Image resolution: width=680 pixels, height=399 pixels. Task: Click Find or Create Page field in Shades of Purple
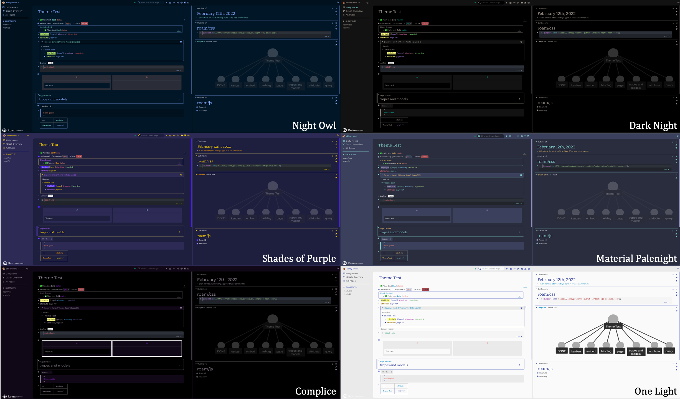click(150, 135)
